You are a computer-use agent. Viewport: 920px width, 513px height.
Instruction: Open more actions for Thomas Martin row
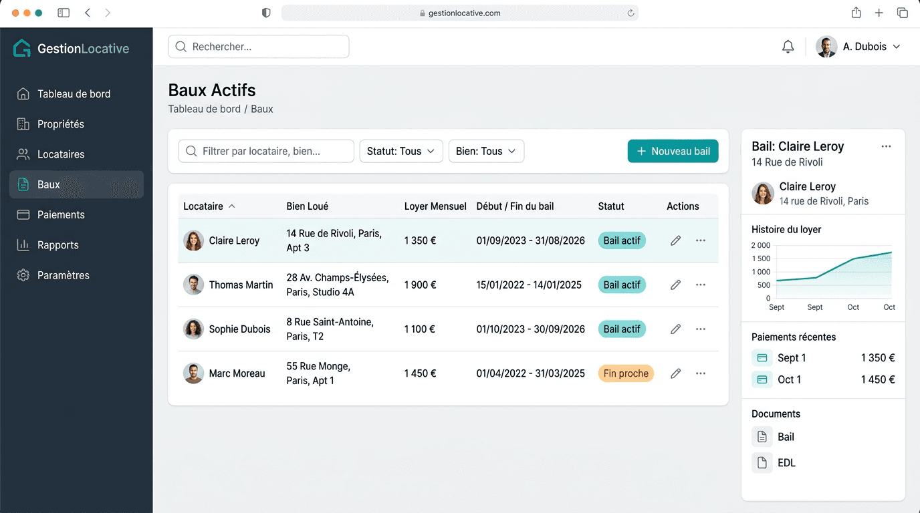coord(700,285)
